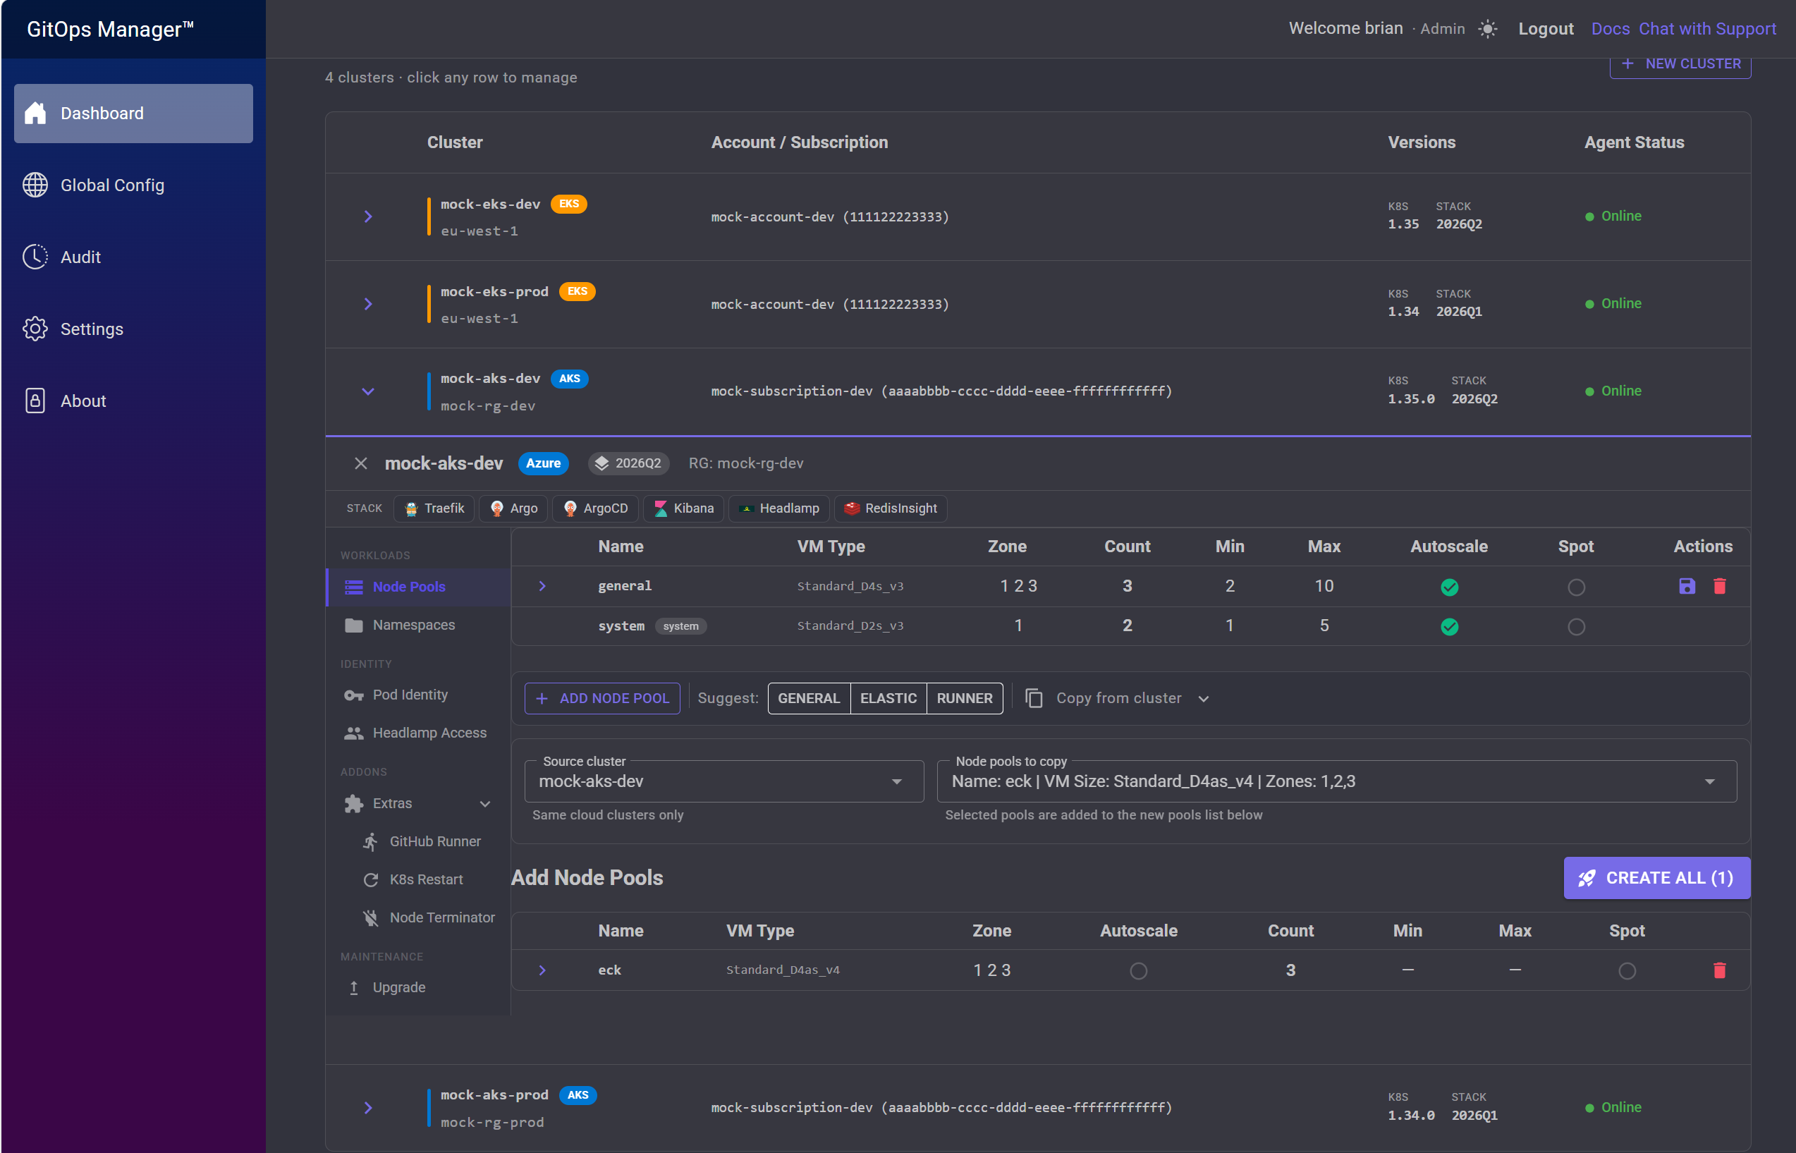Open Chat with Support link
Screen dimensions: 1796x1153
(1707, 29)
